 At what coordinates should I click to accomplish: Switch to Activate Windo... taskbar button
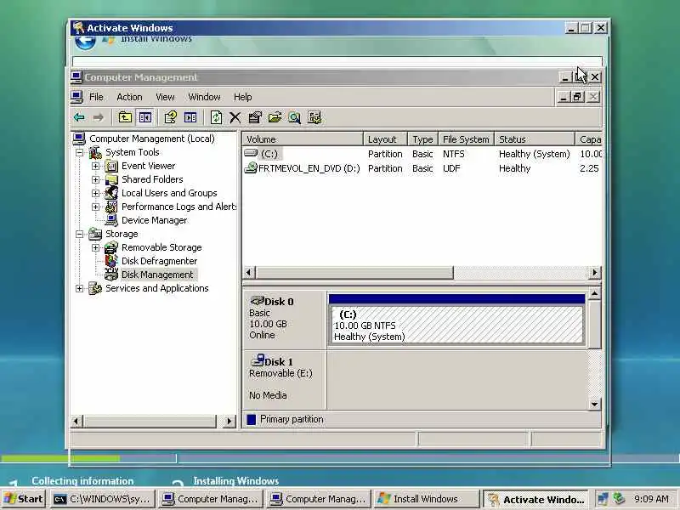coord(535,499)
